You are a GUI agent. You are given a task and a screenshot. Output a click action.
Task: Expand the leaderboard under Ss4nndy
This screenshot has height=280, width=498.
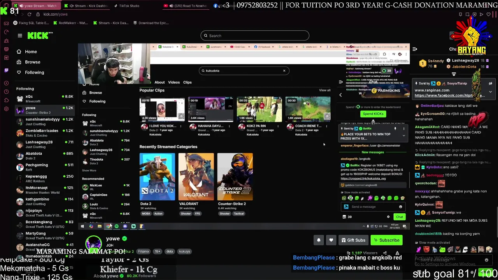coord(454,74)
